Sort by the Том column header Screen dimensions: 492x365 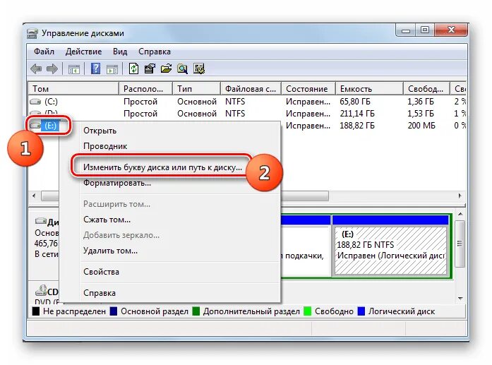click(x=73, y=88)
